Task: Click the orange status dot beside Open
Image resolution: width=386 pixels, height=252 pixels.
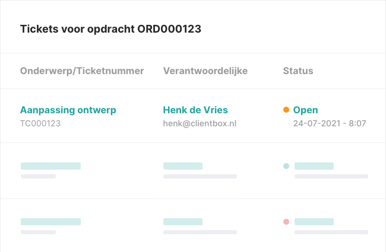Action: pyautogui.click(x=286, y=110)
